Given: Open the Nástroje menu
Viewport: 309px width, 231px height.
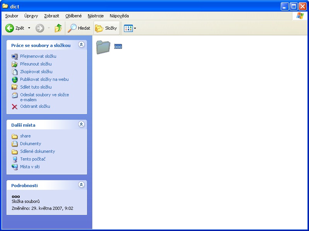Looking at the screenshot, I should coord(95,16).
